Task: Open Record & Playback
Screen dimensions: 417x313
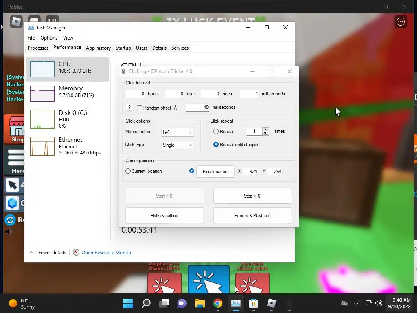Action: coord(252,216)
